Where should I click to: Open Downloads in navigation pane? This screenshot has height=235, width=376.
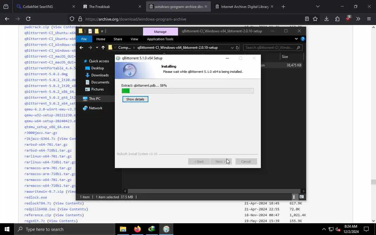[x=100, y=75]
